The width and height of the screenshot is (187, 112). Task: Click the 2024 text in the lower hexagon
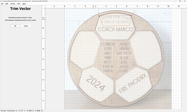point(96,83)
